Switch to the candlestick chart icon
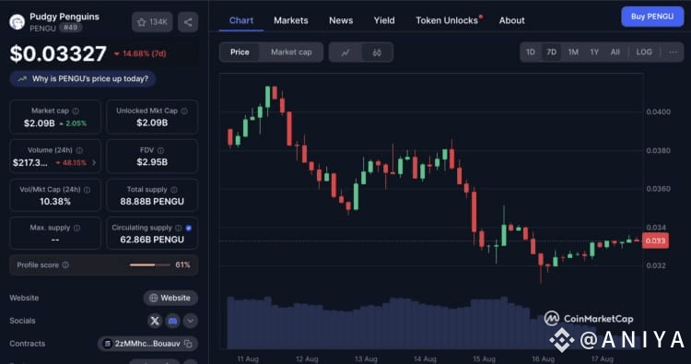The height and width of the screenshot is (364, 691). 377,53
